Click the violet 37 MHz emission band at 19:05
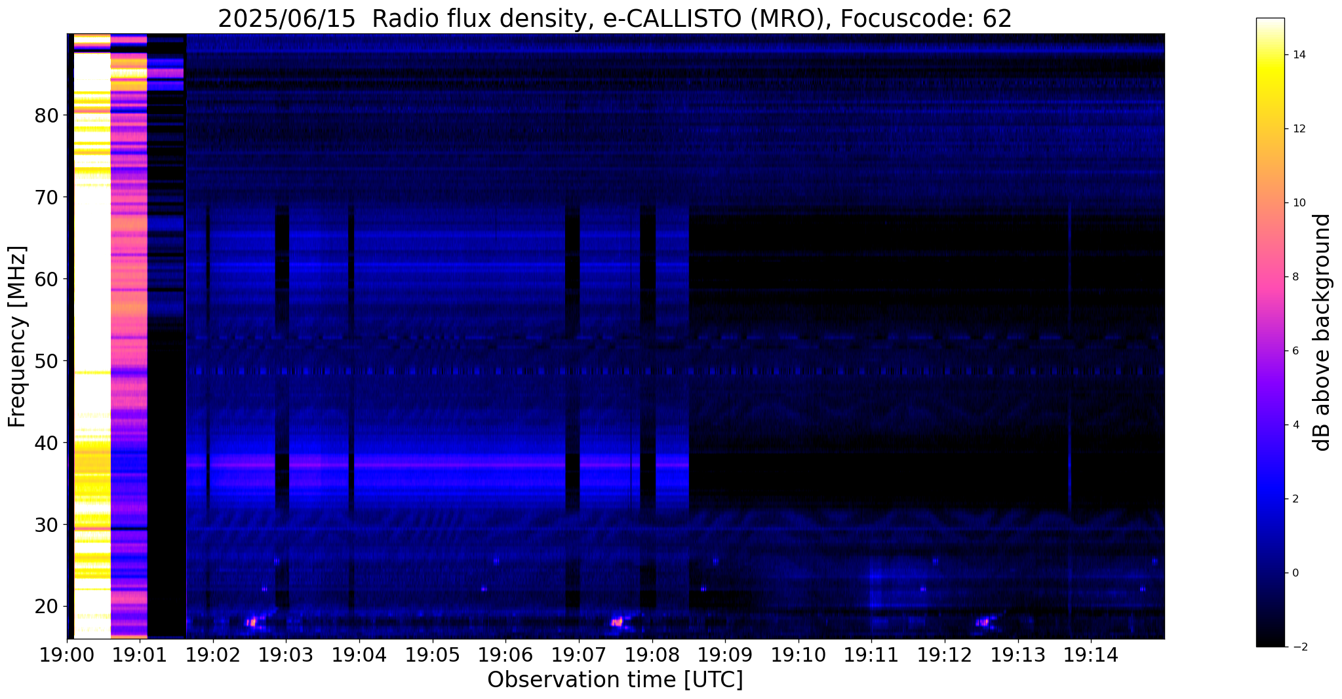Viewport: 1342px width, 699px height. click(432, 464)
